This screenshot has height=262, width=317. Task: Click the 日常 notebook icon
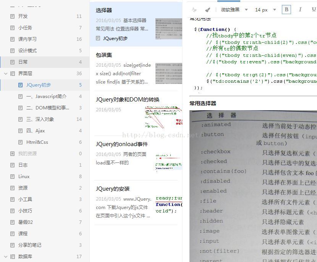(x=12, y=62)
